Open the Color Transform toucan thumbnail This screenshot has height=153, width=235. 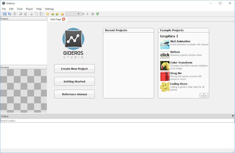click(165, 66)
